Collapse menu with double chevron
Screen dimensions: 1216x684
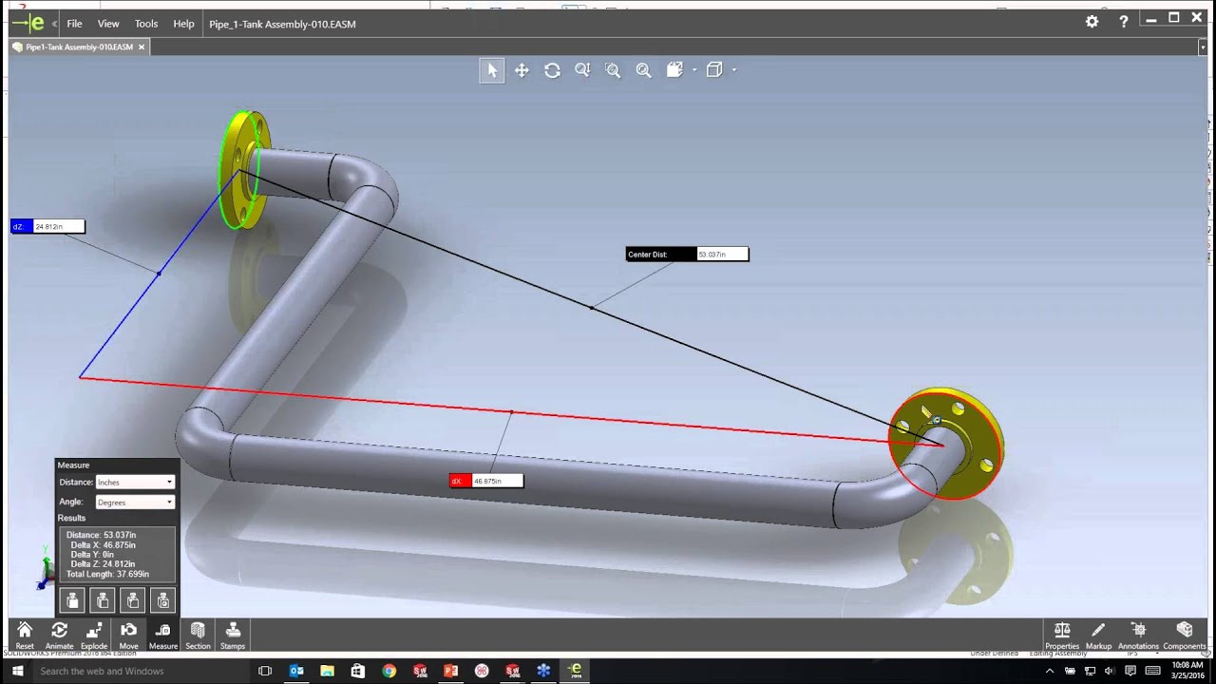tap(54, 24)
